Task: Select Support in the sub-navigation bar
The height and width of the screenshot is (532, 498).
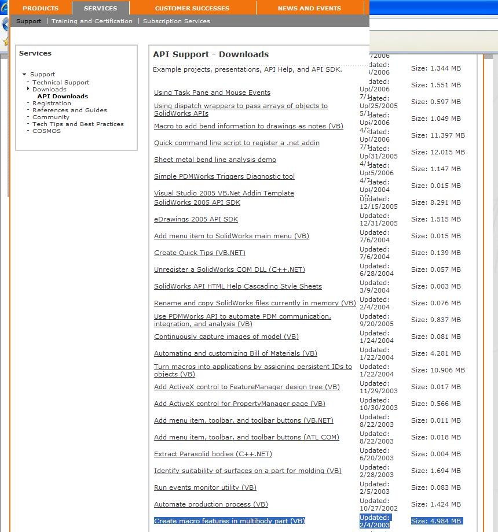Action: [28, 21]
